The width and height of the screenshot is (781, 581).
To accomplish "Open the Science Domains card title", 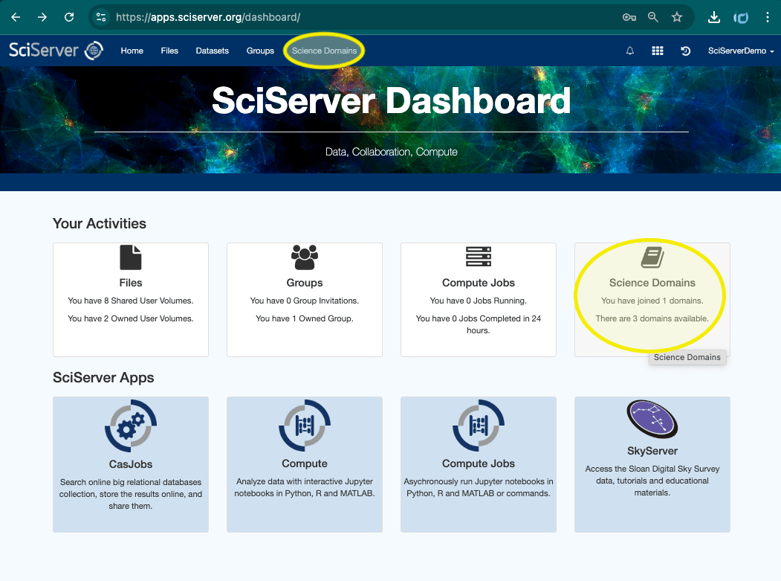I will (x=652, y=283).
